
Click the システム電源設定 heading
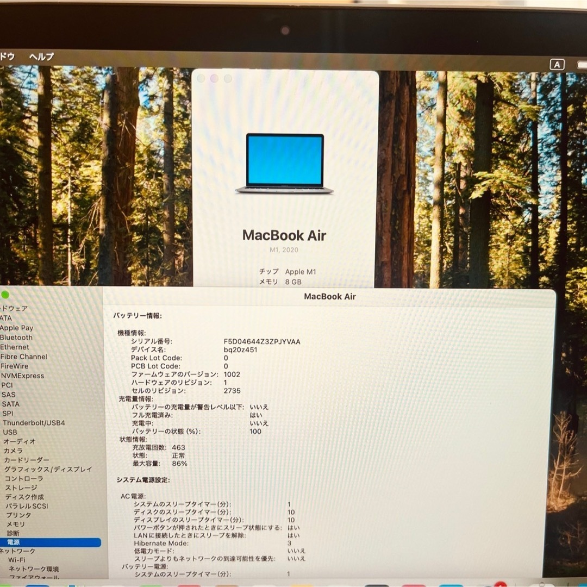tap(143, 480)
